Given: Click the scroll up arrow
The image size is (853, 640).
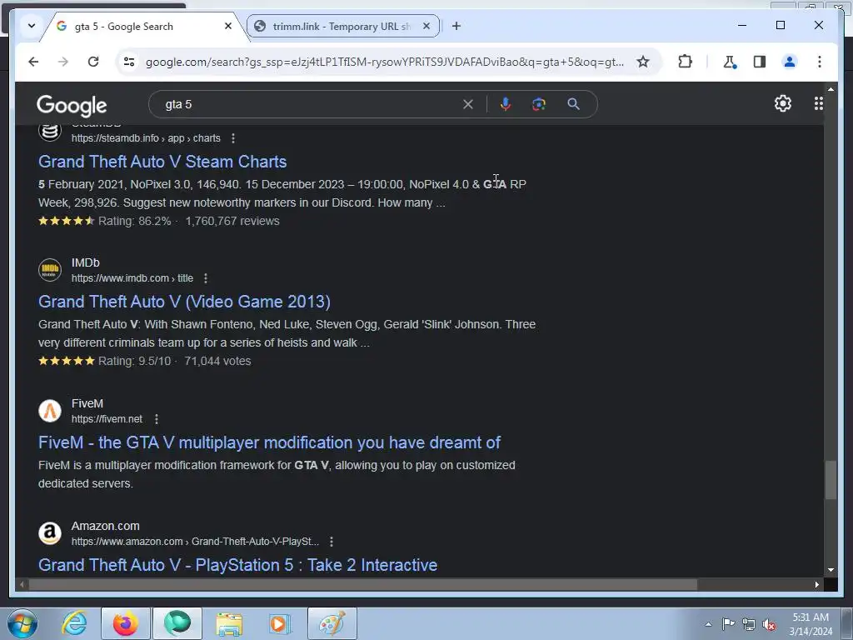Looking at the screenshot, I should coord(831,88).
